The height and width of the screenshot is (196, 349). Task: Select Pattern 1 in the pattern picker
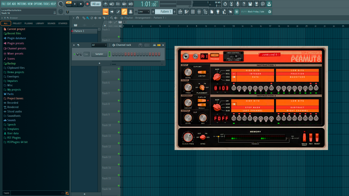[x=84, y=31]
